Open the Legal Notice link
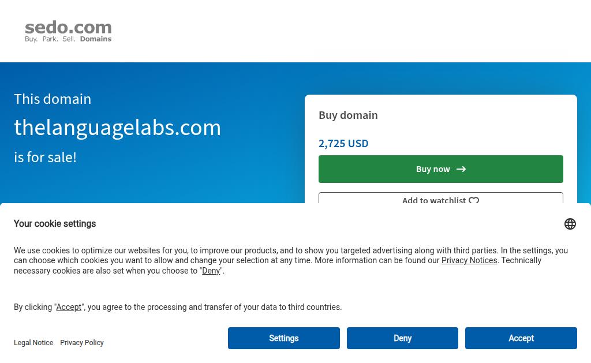This screenshot has width=591, height=363. tap(33, 343)
